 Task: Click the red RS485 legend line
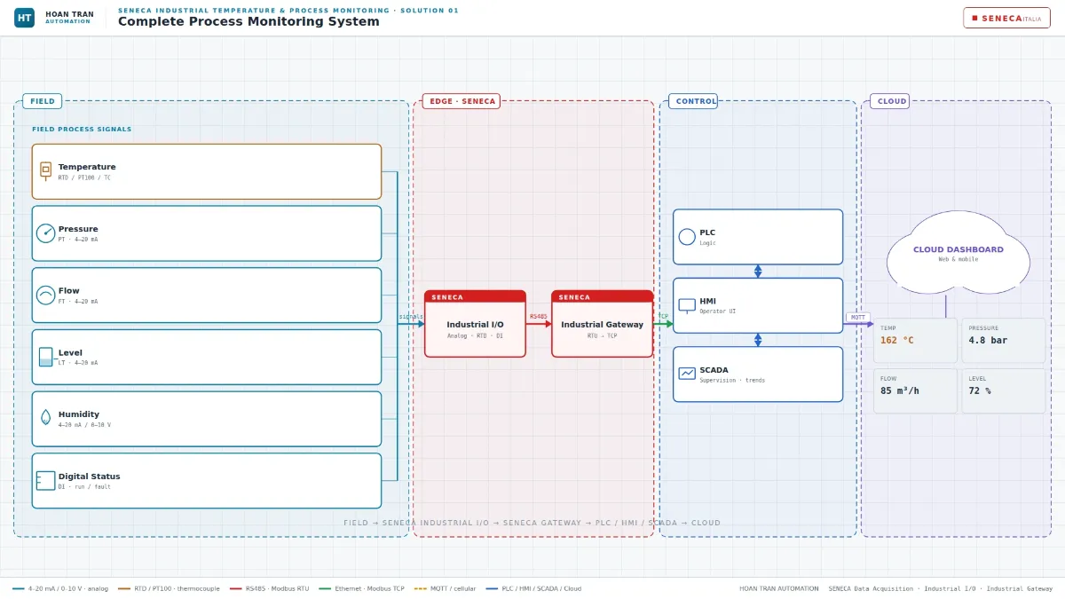tap(236, 588)
